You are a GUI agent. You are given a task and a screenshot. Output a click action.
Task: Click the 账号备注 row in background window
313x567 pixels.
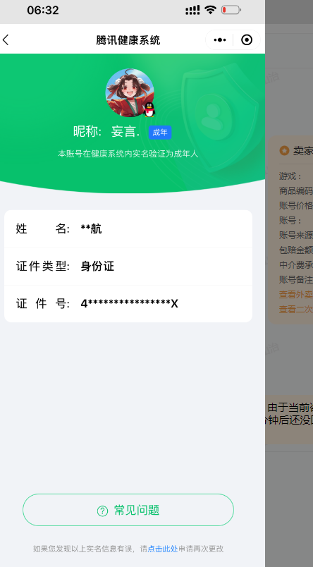coord(295,279)
